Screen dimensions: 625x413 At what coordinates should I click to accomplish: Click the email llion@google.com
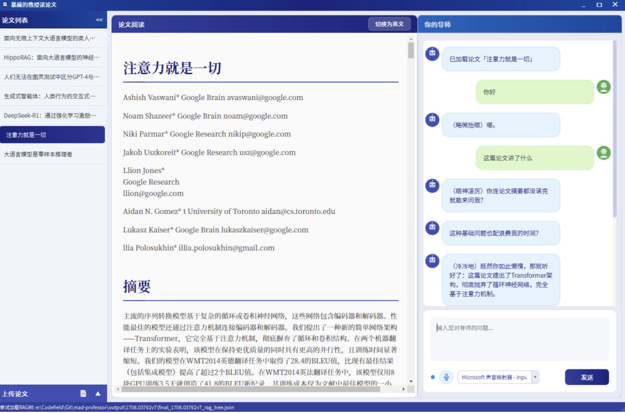pos(153,194)
